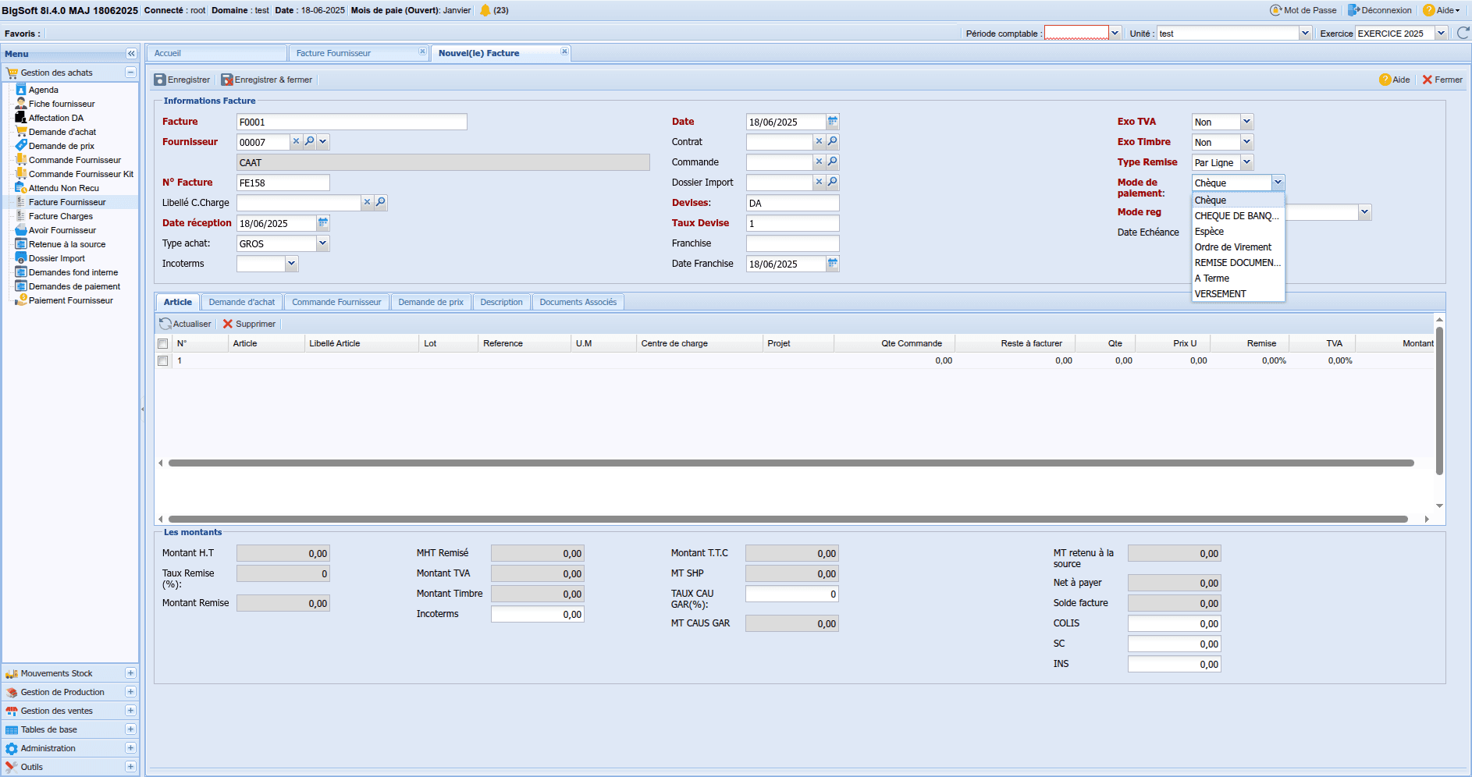Expand Outils section

coord(130,767)
